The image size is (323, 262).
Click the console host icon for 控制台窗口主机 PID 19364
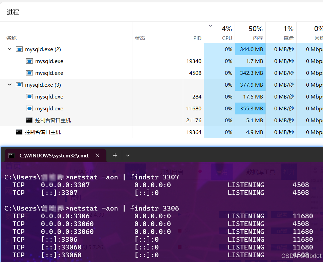[x=19, y=132]
